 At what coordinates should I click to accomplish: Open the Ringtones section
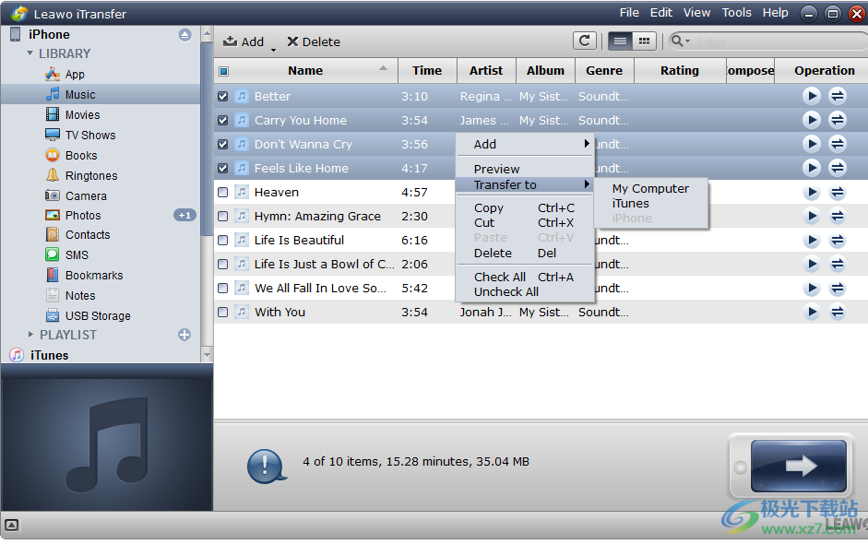[x=90, y=176]
